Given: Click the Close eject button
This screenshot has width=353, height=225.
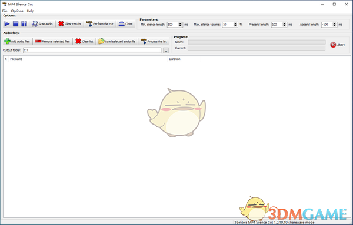Looking at the screenshot, I should (x=126, y=24).
